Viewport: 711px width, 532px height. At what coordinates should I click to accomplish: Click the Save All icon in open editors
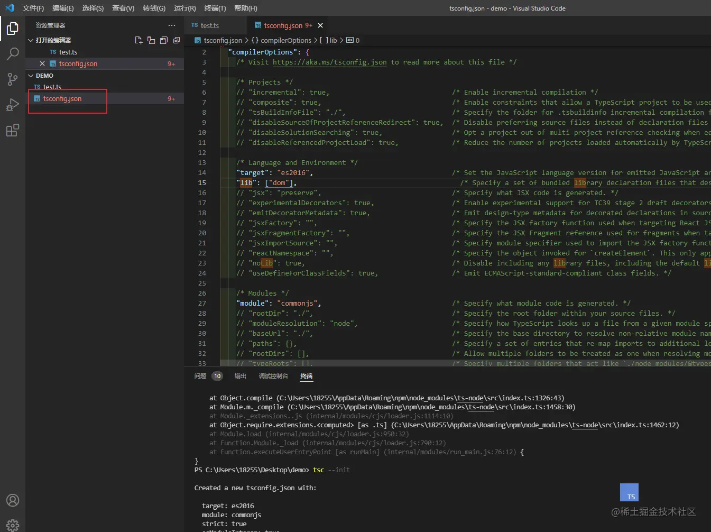pos(164,40)
